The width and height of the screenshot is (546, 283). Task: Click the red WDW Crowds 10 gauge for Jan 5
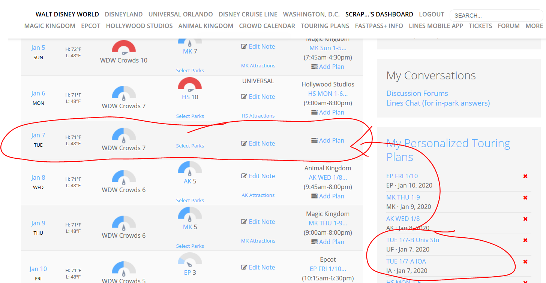click(124, 48)
